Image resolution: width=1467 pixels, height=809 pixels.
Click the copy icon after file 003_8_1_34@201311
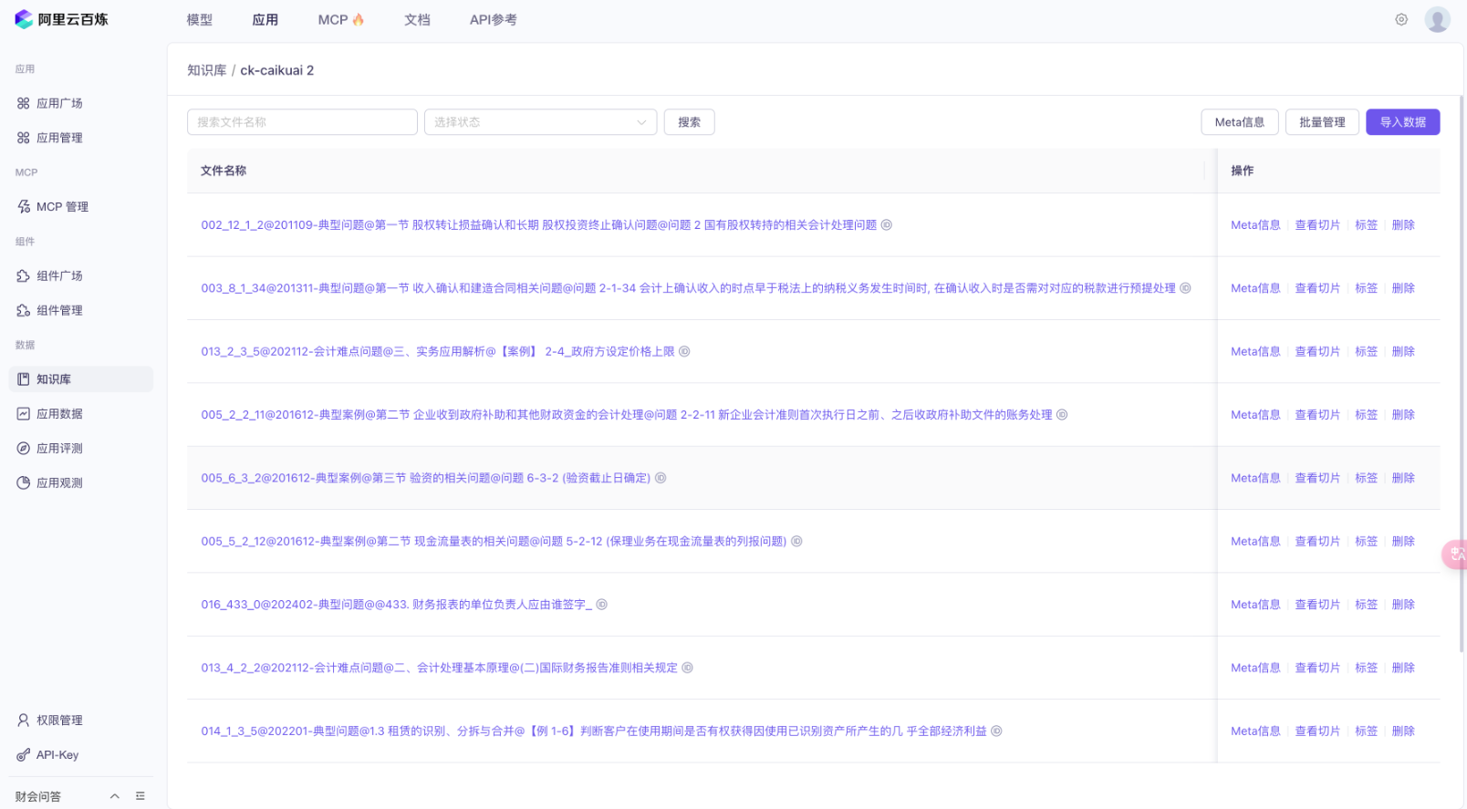(1186, 288)
